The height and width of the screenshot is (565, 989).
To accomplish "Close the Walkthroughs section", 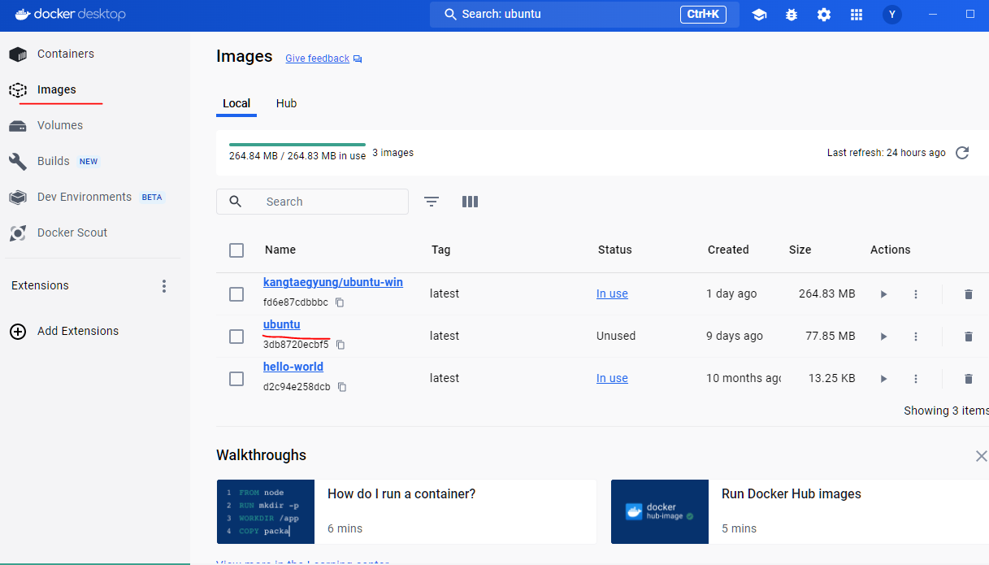I will pyautogui.click(x=981, y=456).
